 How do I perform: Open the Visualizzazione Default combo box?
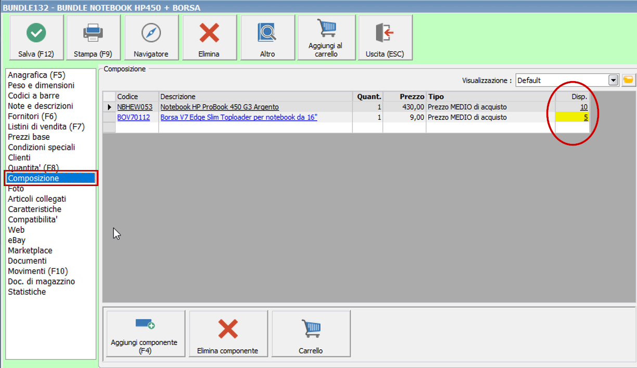click(561, 81)
